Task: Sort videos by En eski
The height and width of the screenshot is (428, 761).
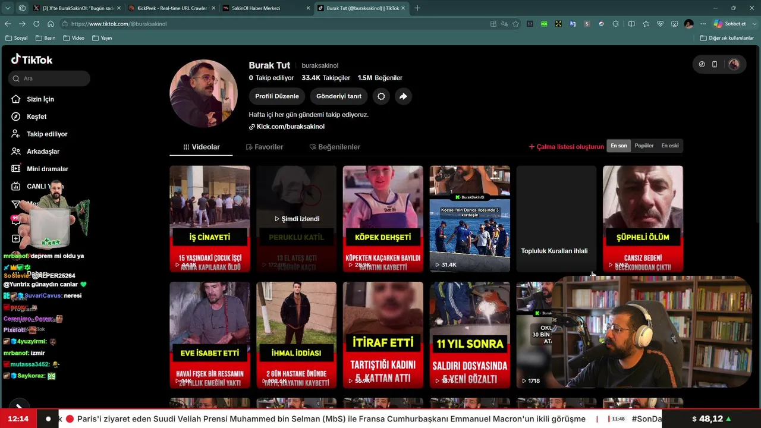Action: 669,146
